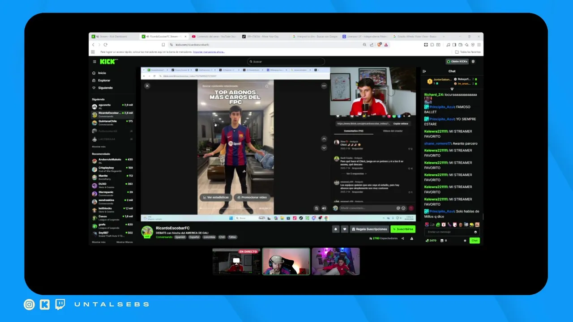573x322 pixels.
Task: Click Promocionar video button
Action: pos(252,197)
